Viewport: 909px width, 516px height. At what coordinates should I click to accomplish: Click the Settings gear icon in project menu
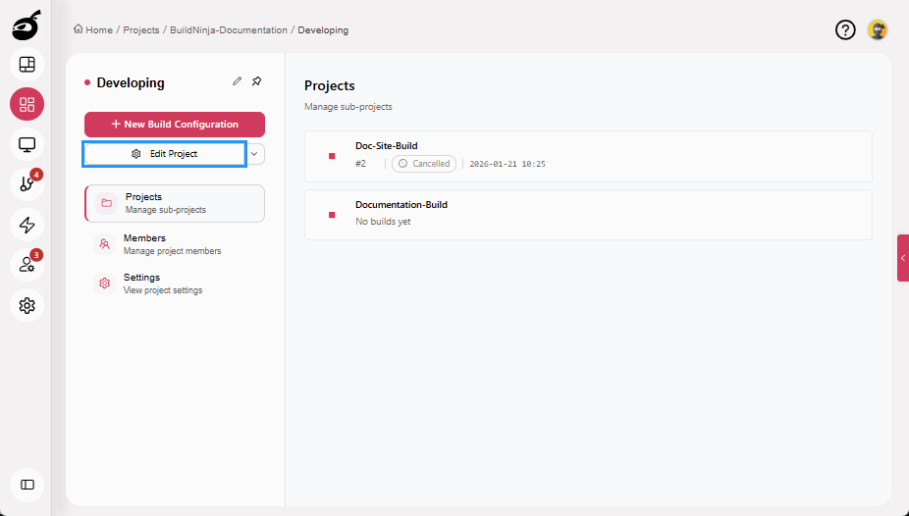tap(104, 284)
